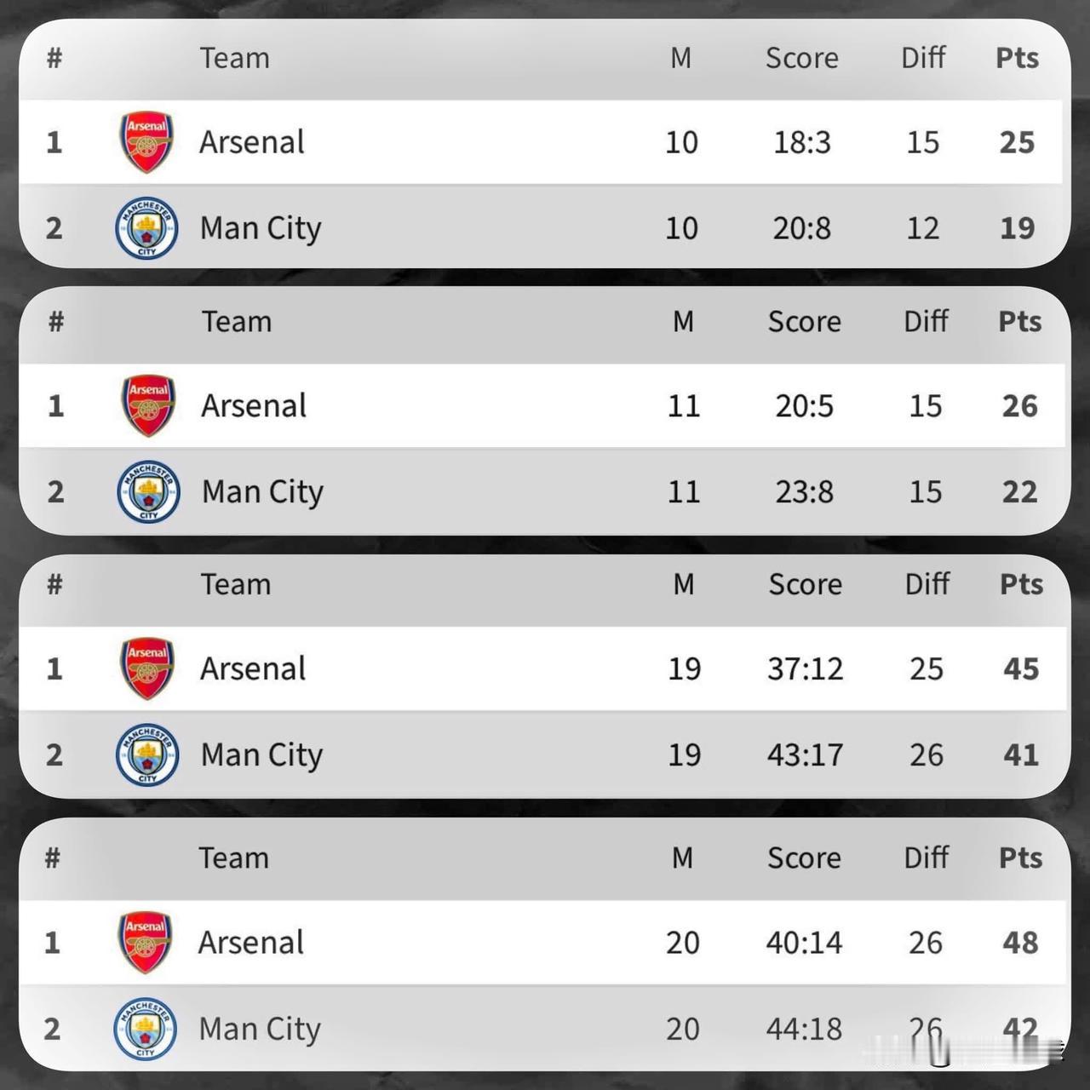
Task: Click Arsenal's 18:3 score value
Action: [801, 142]
